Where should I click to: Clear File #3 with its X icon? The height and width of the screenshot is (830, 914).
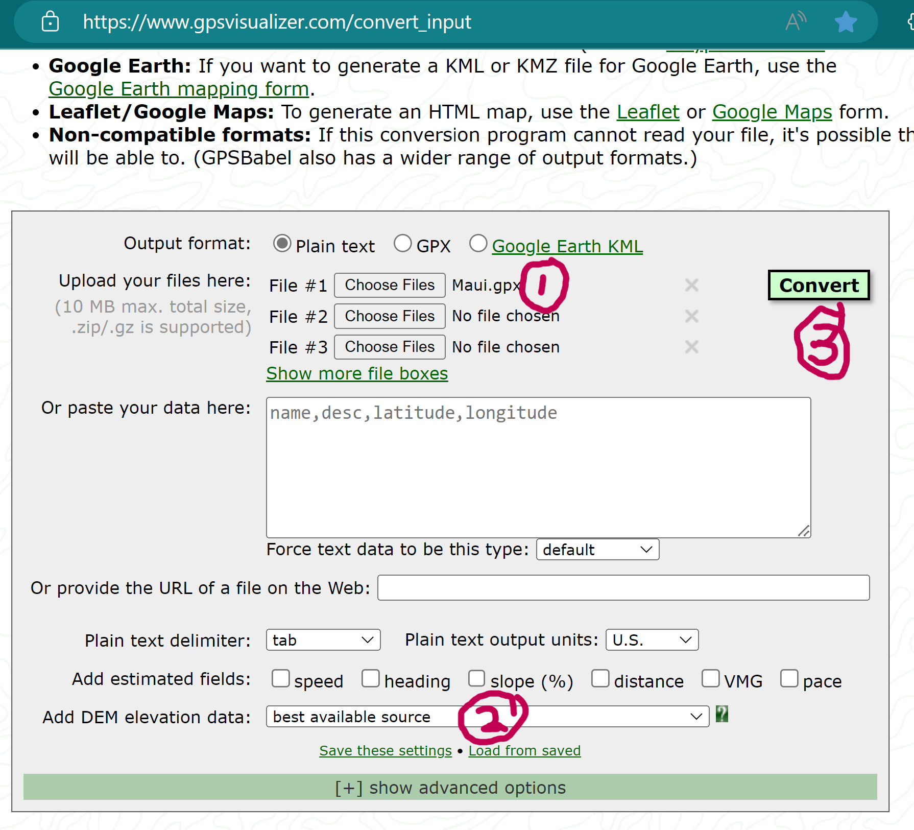692,347
